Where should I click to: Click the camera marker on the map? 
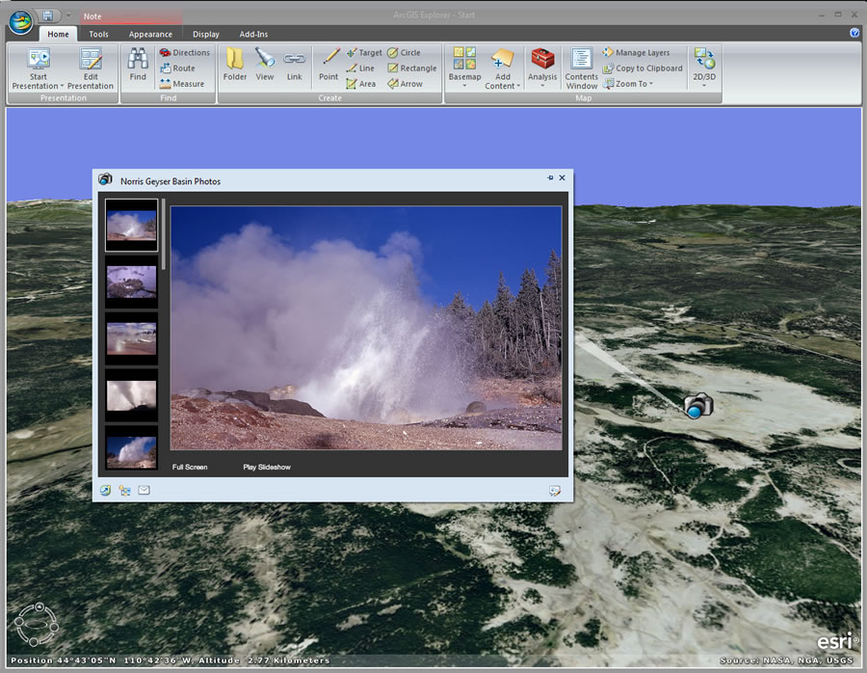pos(697,405)
